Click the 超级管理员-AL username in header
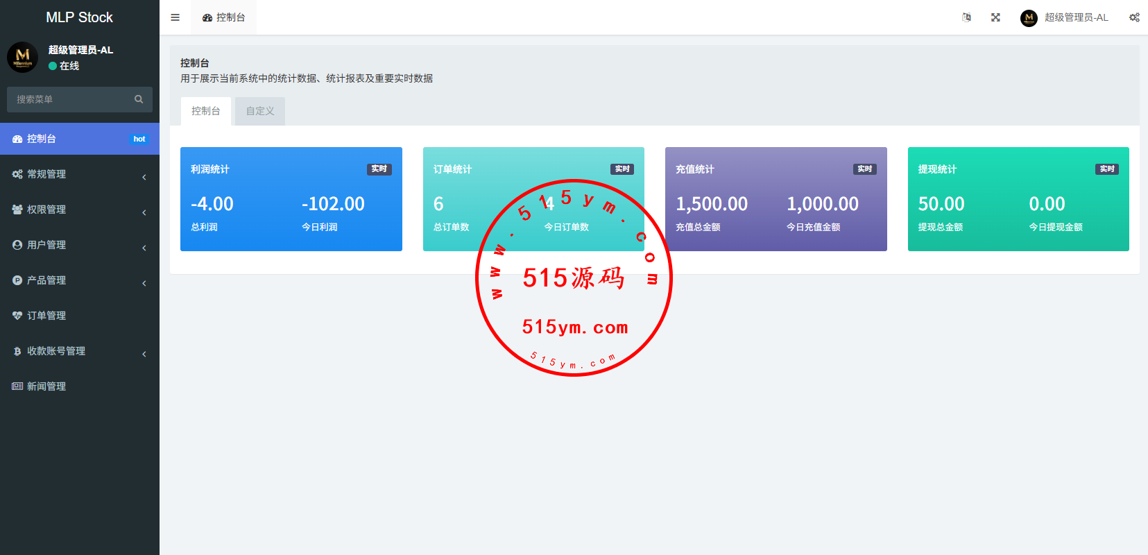Viewport: 1148px width, 555px height. click(x=1076, y=17)
